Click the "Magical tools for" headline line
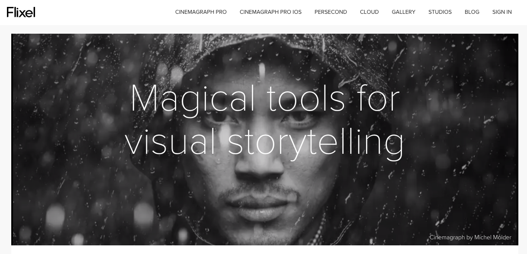Image resolution: width=527 pixels, height=254 pixels. 265,99
